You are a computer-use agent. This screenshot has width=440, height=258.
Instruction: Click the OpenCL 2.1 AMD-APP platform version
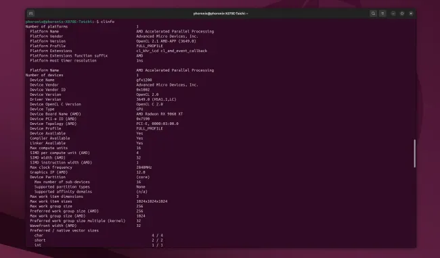coord(166,41)
